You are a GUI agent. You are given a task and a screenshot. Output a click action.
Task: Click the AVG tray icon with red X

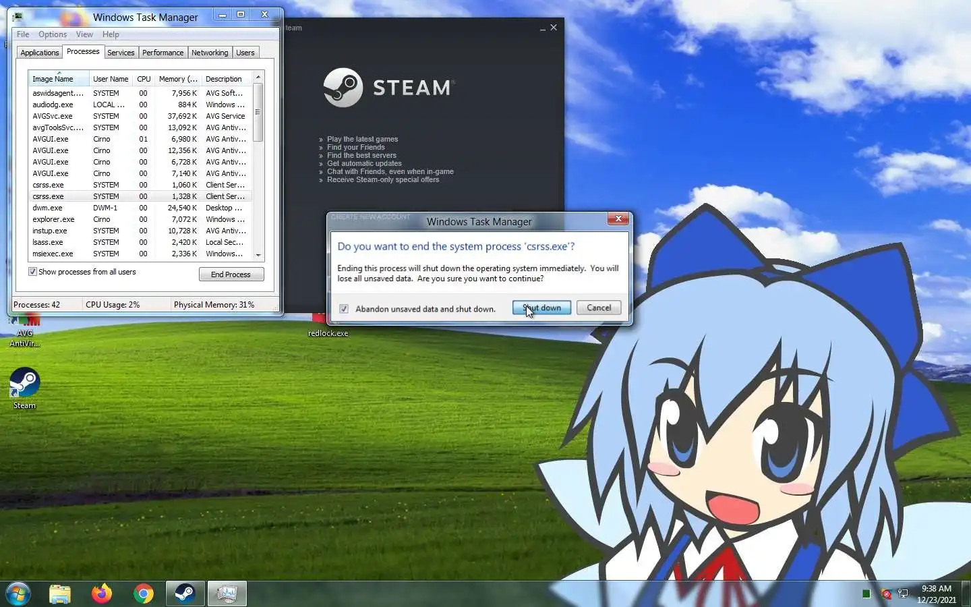tap(886, 594)
